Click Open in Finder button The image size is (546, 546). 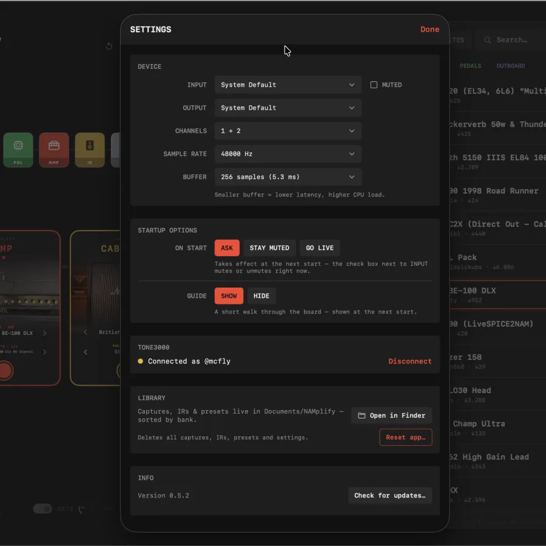pyautogui.click(x=391, y=416)
